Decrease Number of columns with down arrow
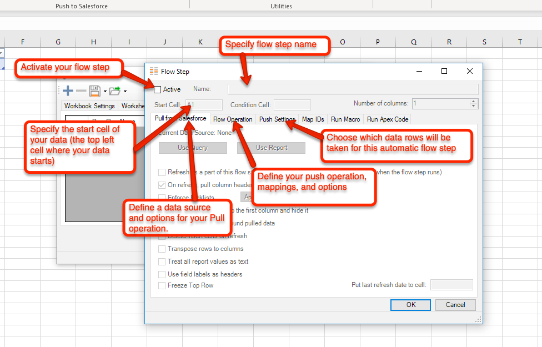Image resolution: width=542 pixels, height=347 pixels. pyautogui.click(x=474, y=105)
